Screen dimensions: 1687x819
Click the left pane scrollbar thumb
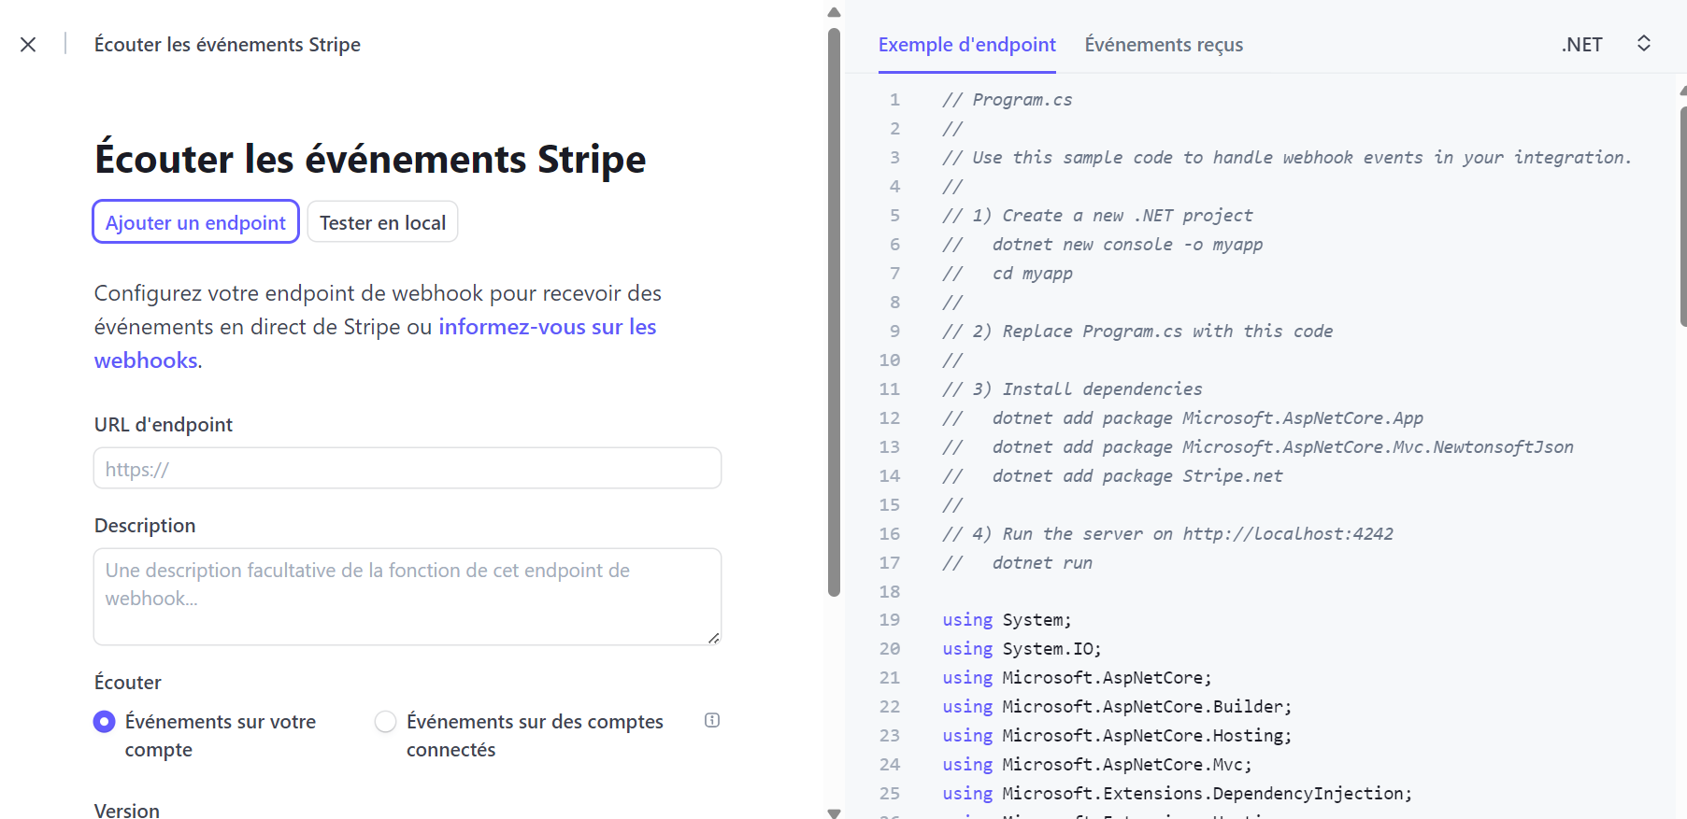834,313
